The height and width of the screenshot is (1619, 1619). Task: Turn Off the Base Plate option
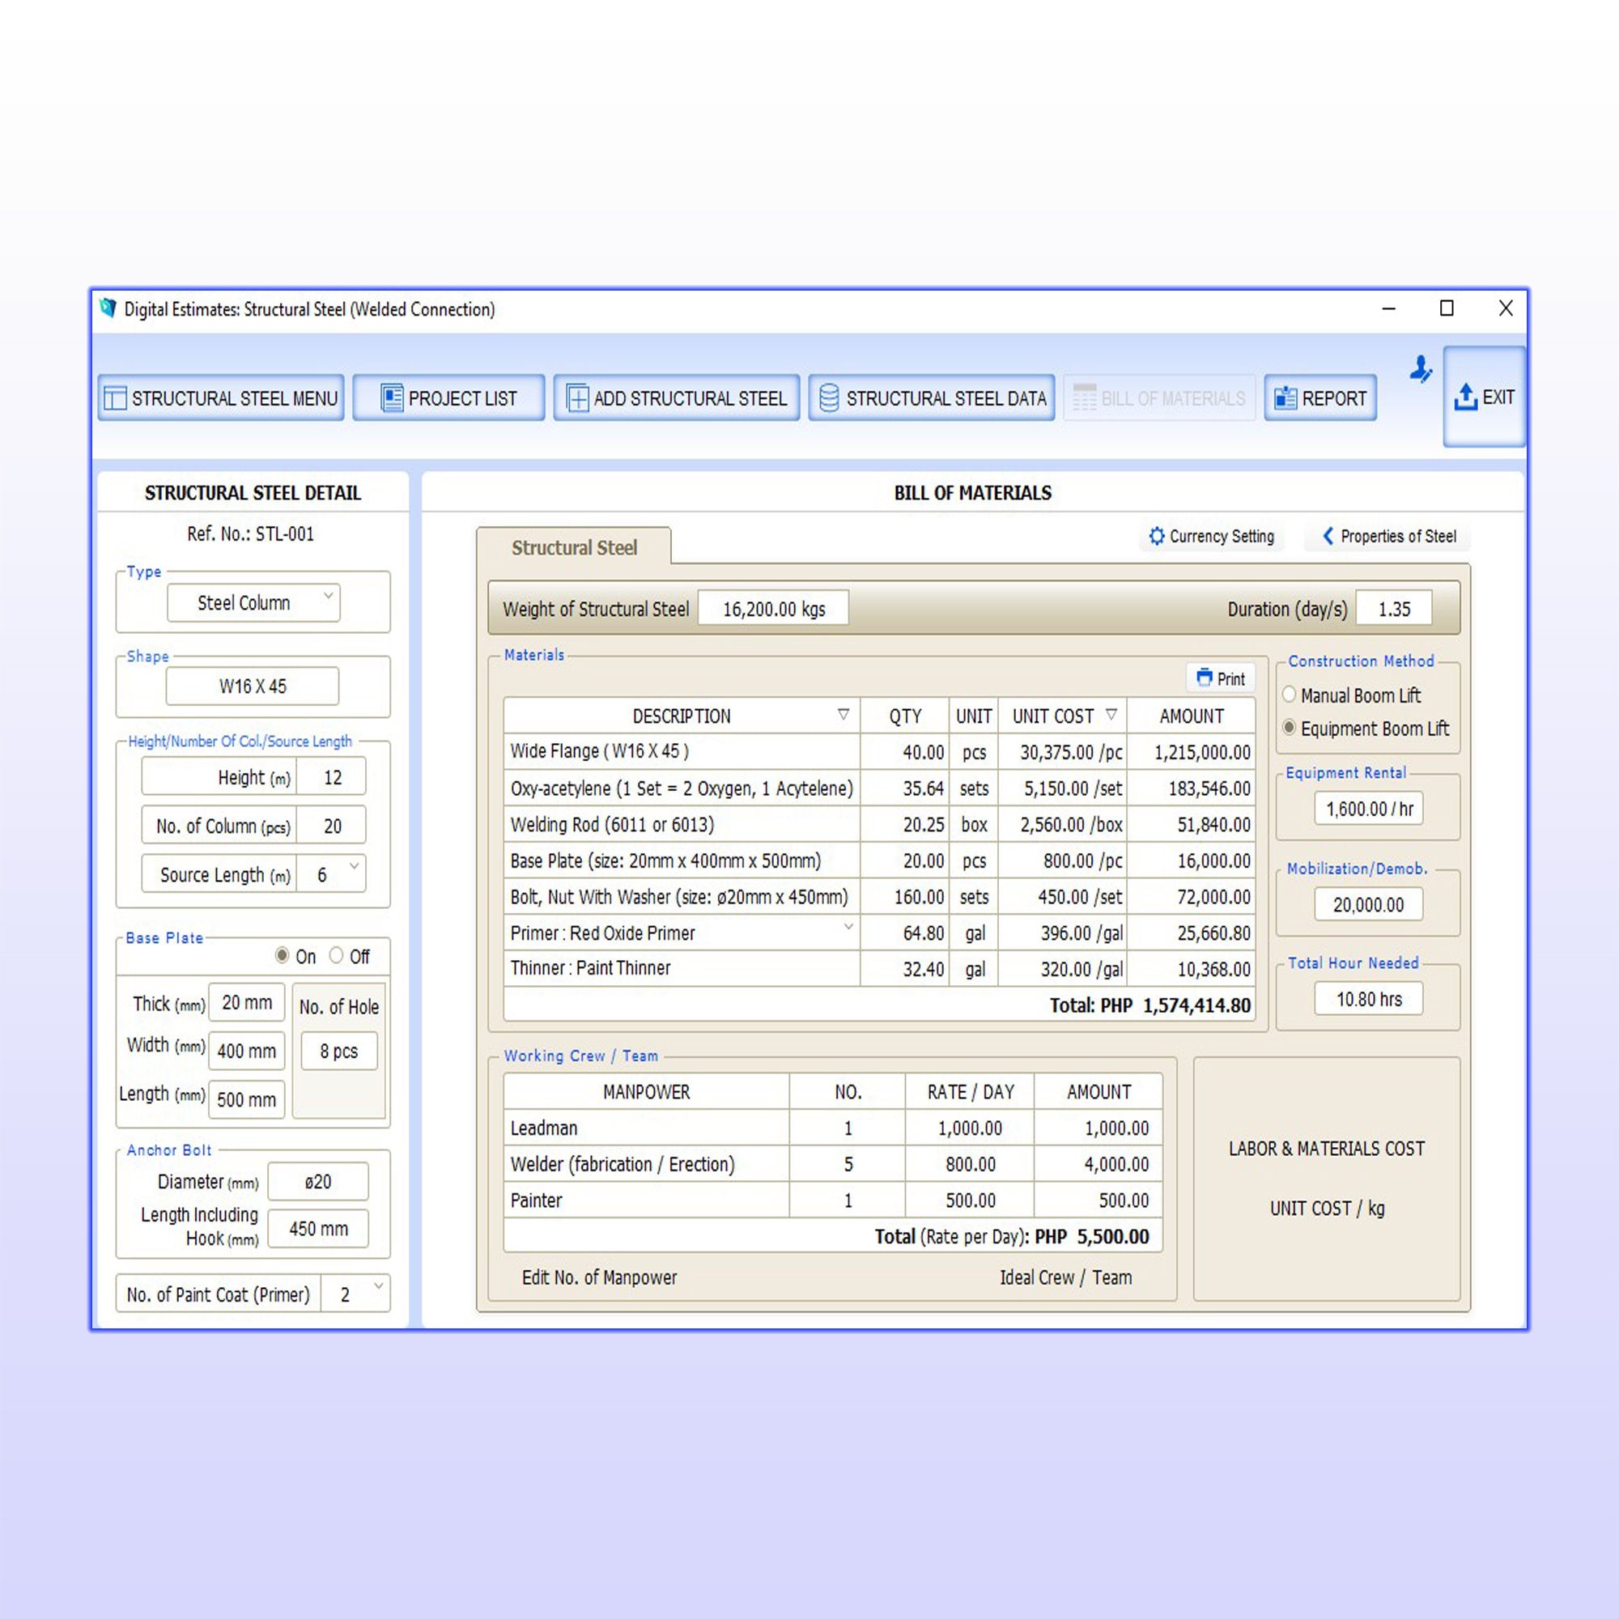(337, 956)
